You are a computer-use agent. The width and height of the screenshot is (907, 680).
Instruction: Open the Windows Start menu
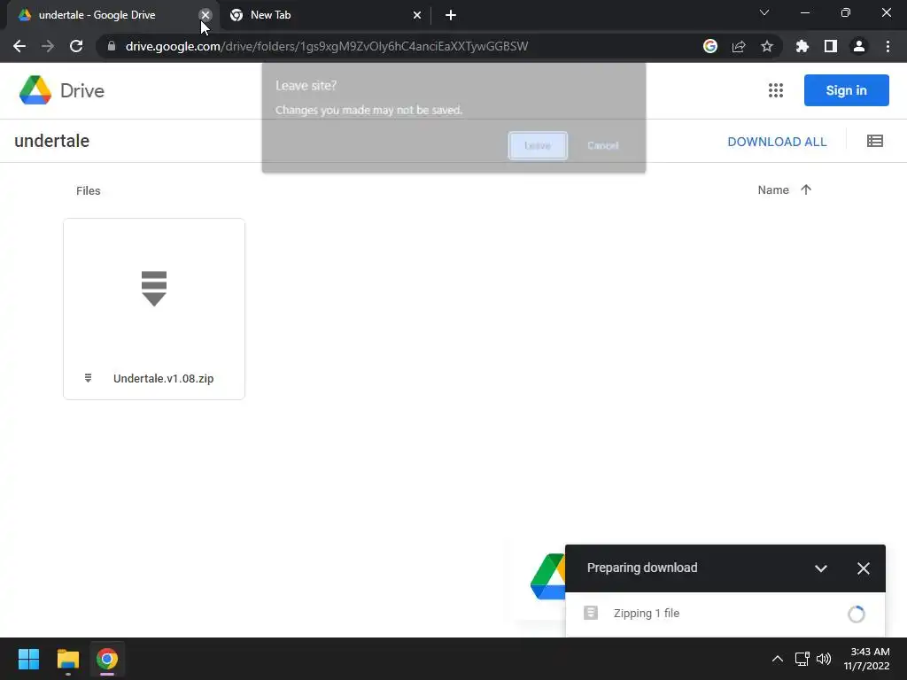[x=28, y=659]
